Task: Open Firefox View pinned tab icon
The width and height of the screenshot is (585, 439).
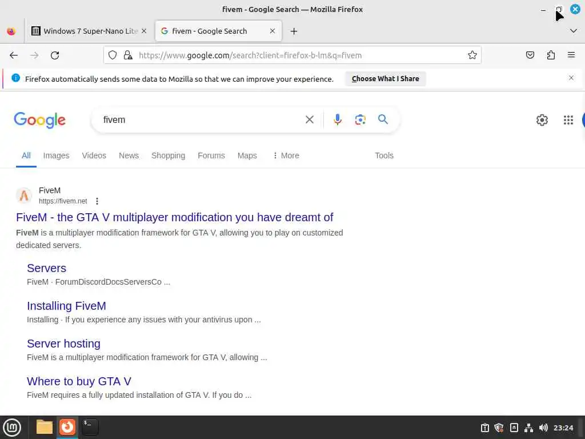Action: [11, 31]
